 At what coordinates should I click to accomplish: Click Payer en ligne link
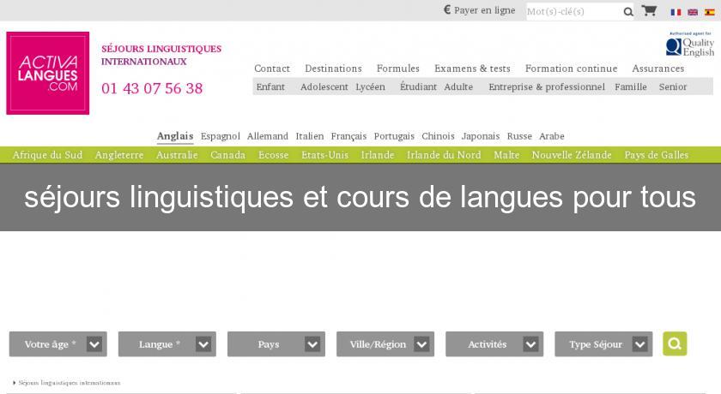[x=480, y=10]
